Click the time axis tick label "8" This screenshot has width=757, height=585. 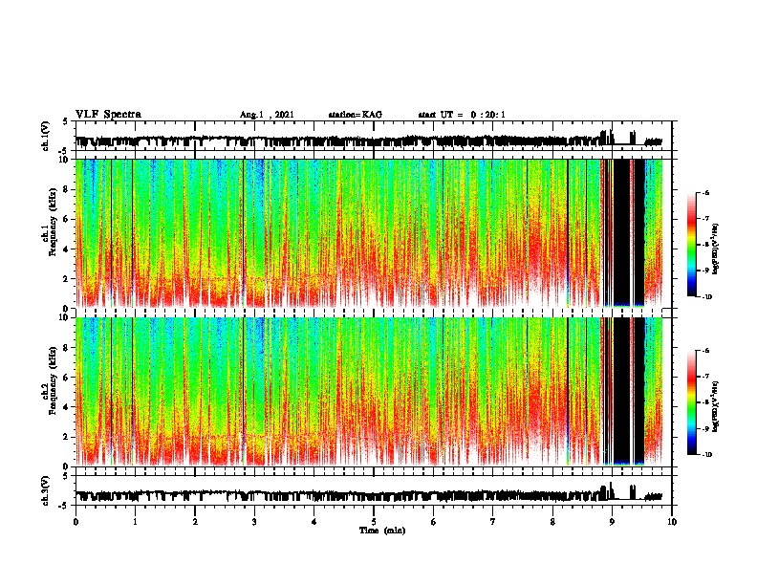tap(552, 522)
